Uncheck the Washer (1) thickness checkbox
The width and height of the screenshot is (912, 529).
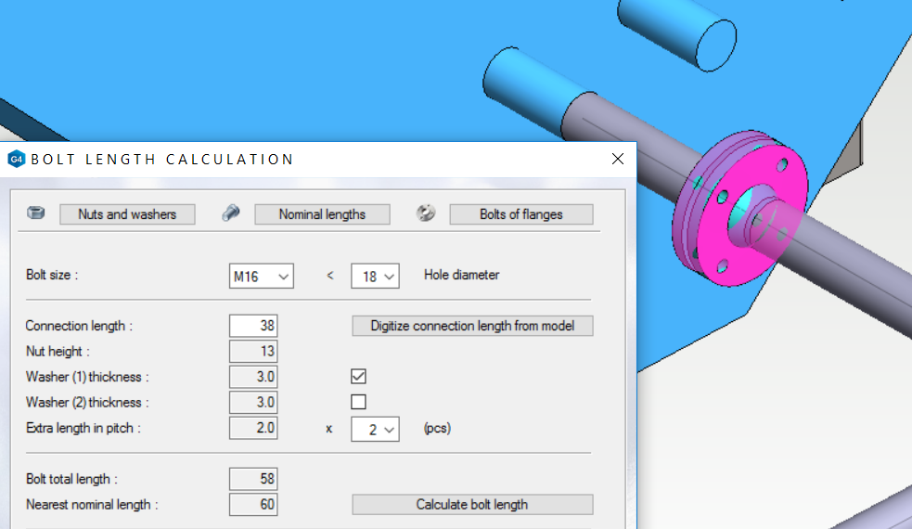pyautogui.click(x=358, y=377)
